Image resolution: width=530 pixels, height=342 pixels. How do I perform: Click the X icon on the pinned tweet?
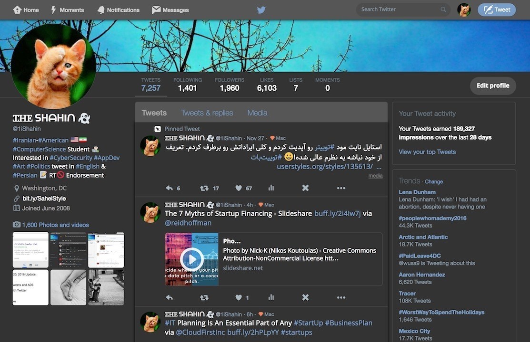click(x=305, y=188)
